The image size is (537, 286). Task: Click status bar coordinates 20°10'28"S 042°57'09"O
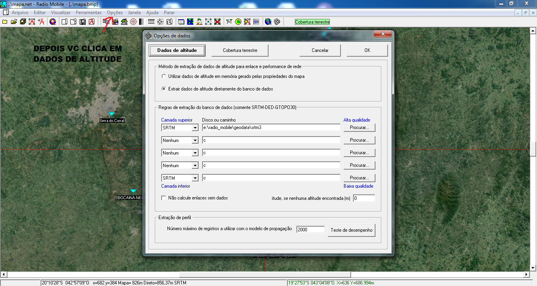66,282
